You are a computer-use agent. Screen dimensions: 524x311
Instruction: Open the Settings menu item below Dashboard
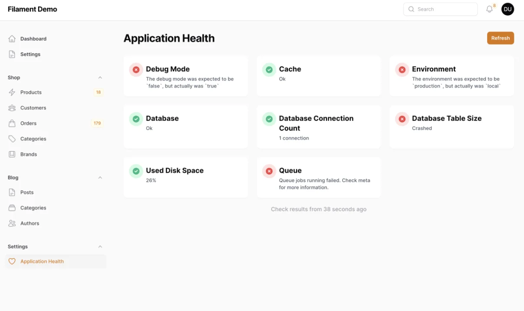[x=30, y=54]
